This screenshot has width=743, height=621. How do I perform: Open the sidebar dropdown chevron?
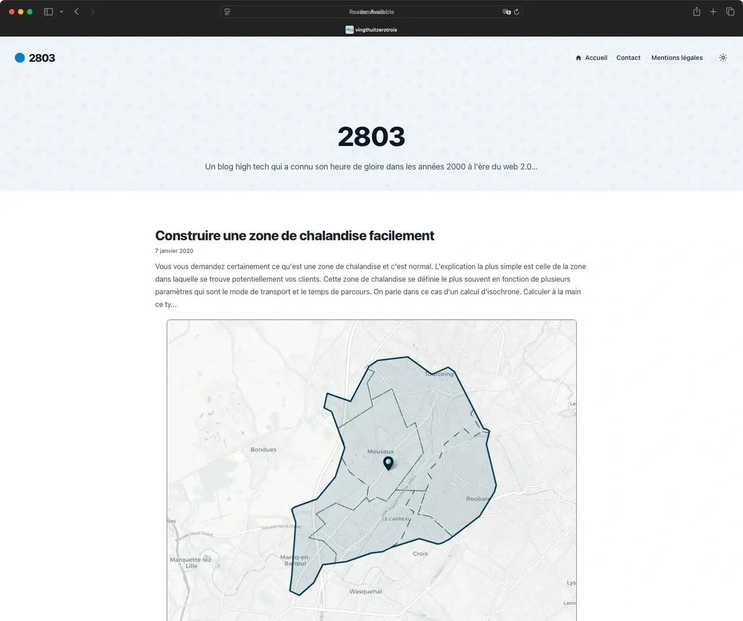[62, 11]
